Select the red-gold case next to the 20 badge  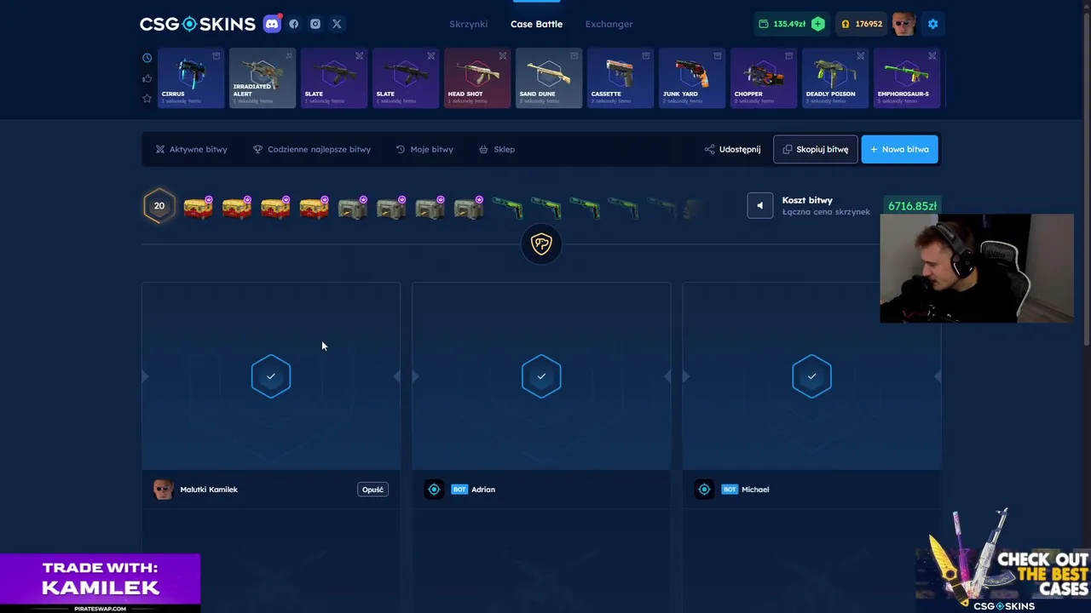point(198,207)
